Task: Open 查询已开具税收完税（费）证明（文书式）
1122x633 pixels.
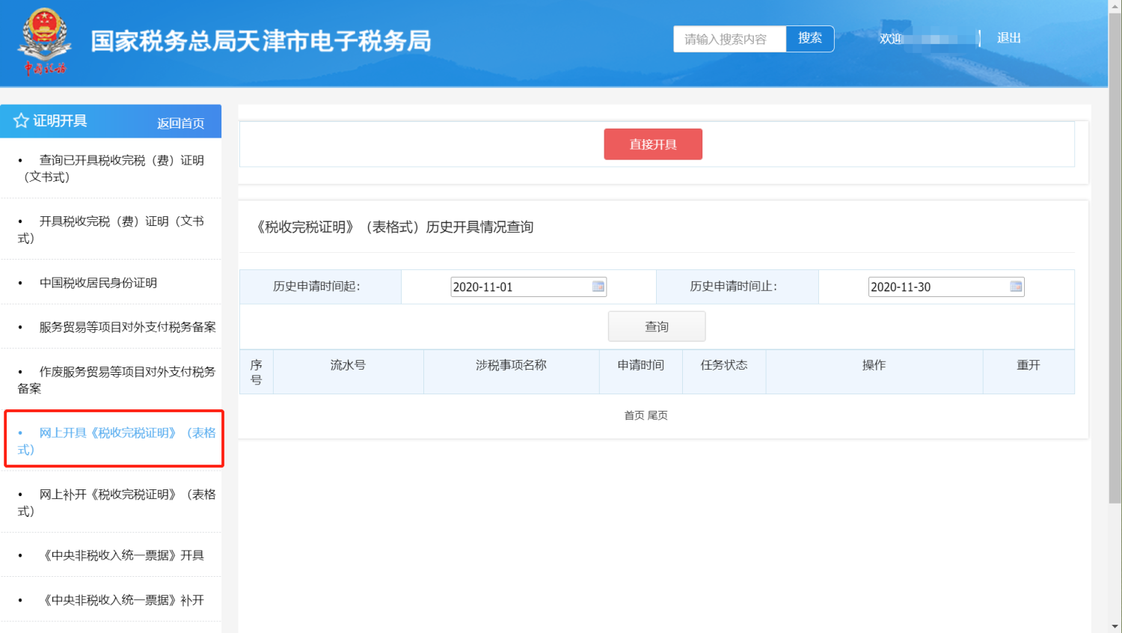Action: click(111, 168)
